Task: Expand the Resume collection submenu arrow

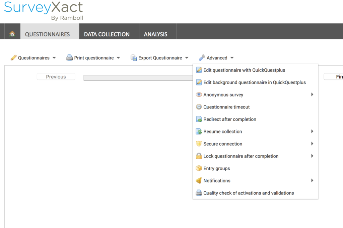Action: click(312, 131)
